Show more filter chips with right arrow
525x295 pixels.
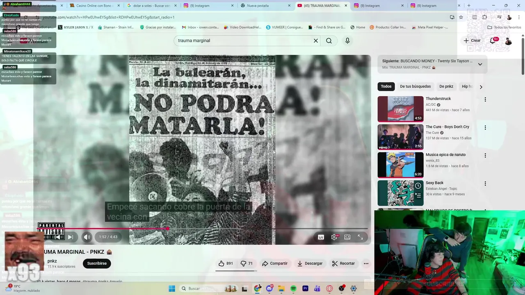coord(481,86)
